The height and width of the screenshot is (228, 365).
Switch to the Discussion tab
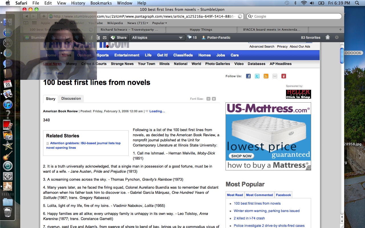coord(71,99)
